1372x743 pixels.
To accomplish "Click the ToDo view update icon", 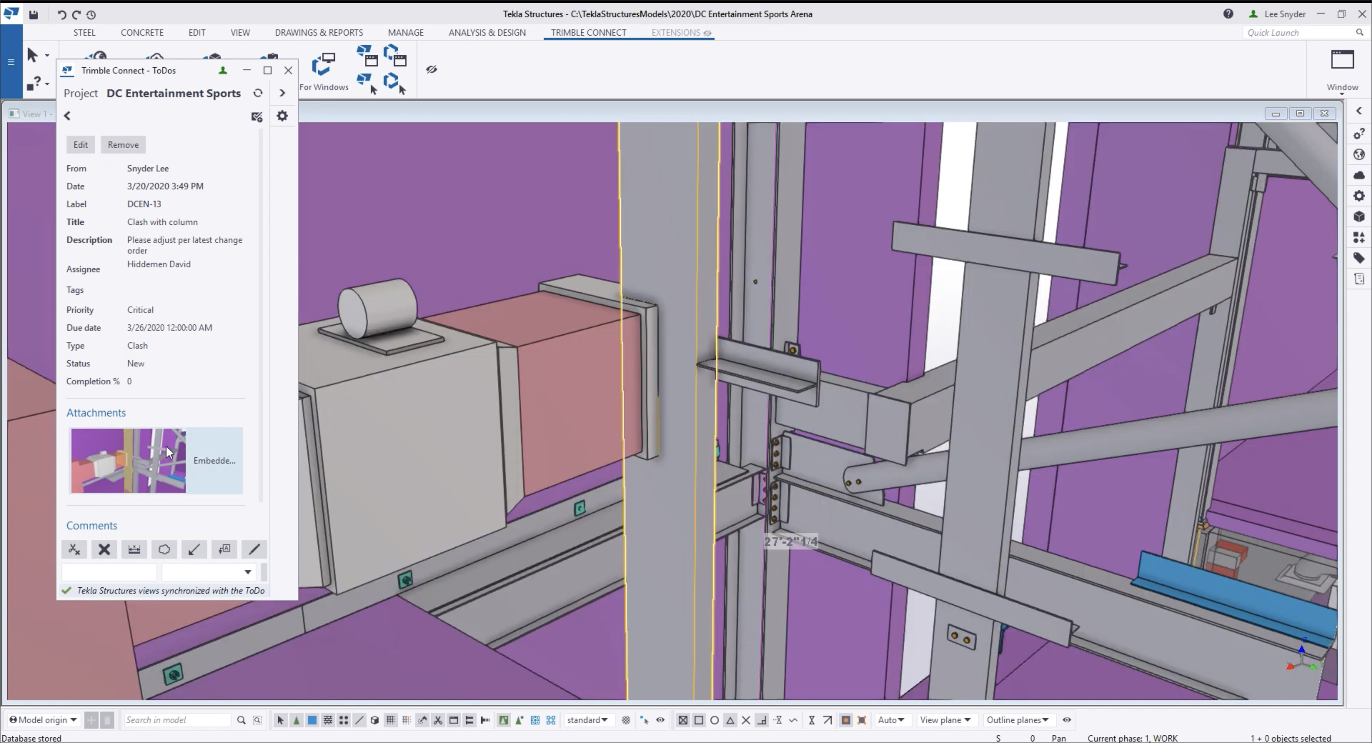I will coord(257,116).
